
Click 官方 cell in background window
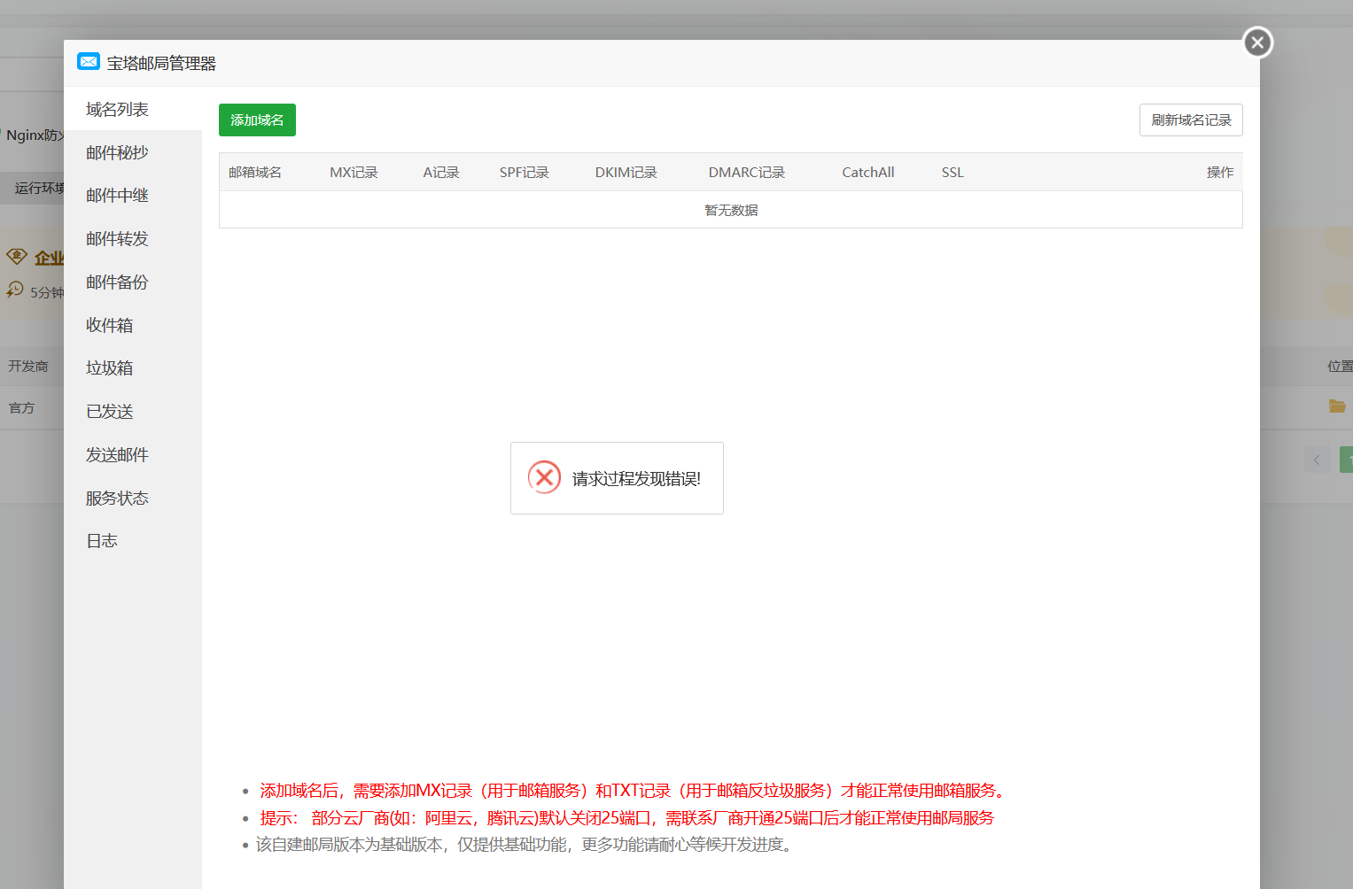(x=21, y=407)
